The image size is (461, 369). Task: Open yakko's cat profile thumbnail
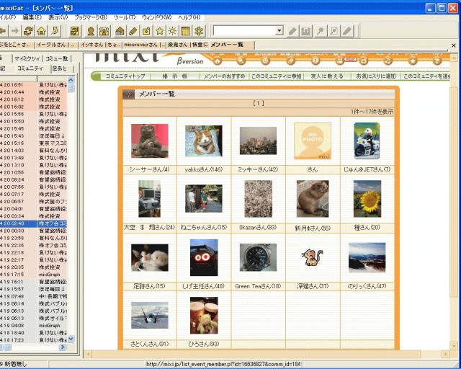(x=203, y=141)
